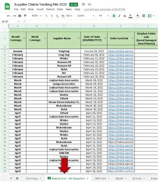Toggle Bold formatting button
160x184 pixels.
114,16
